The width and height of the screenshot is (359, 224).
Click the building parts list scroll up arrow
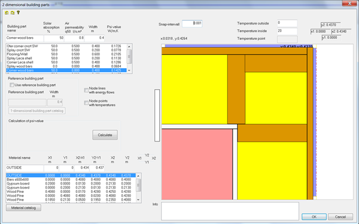[129, 47]
